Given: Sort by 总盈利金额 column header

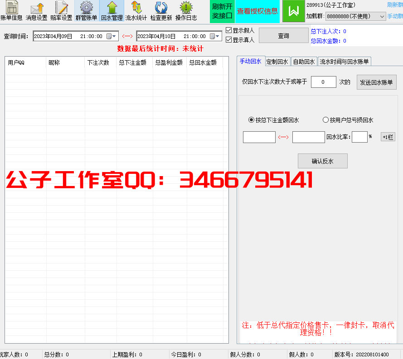Looking at the screenshot, I should (170, 62).
